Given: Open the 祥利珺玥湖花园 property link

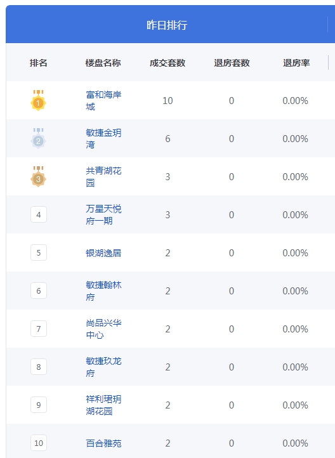Looking at the screenshot, I should pyautogui.click(x=103, y=405).
